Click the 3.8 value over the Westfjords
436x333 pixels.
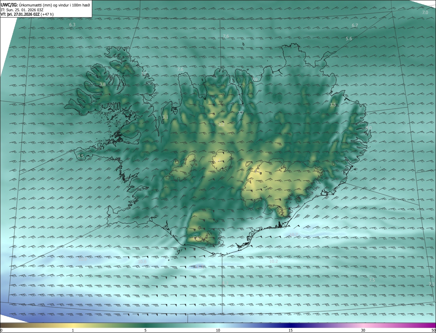point(103,84)
